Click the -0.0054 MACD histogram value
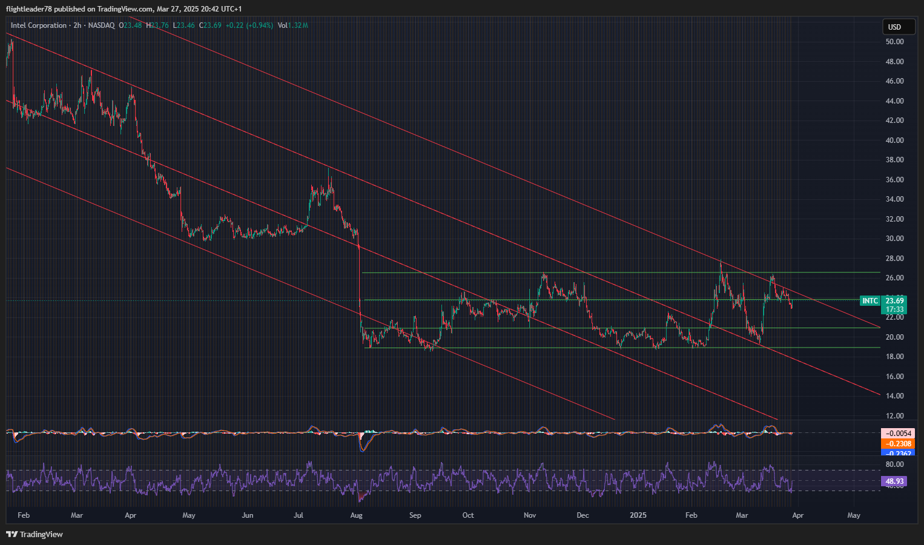 coord(898,434)
